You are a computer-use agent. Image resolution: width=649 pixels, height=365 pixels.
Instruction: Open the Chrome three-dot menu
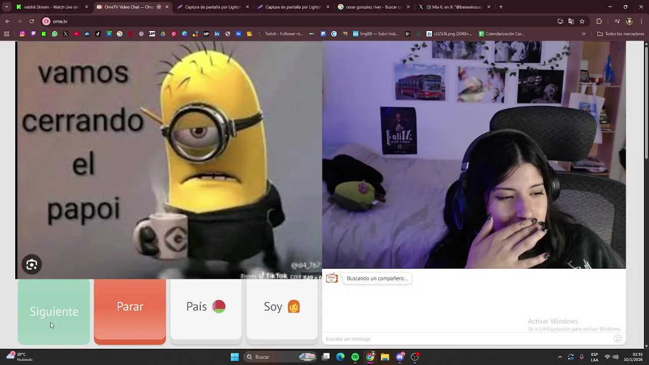(641, 21)
